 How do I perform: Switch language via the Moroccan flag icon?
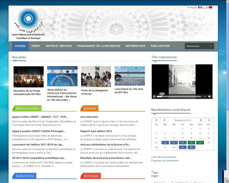pyautogui.click(x=210, y=7)
